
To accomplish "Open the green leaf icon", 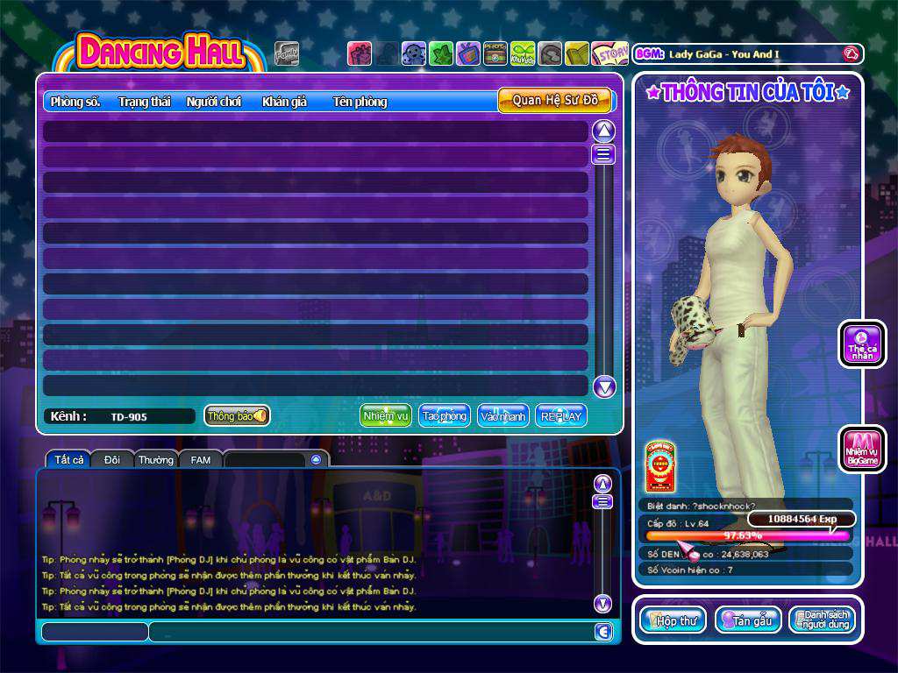I will 441,53.
